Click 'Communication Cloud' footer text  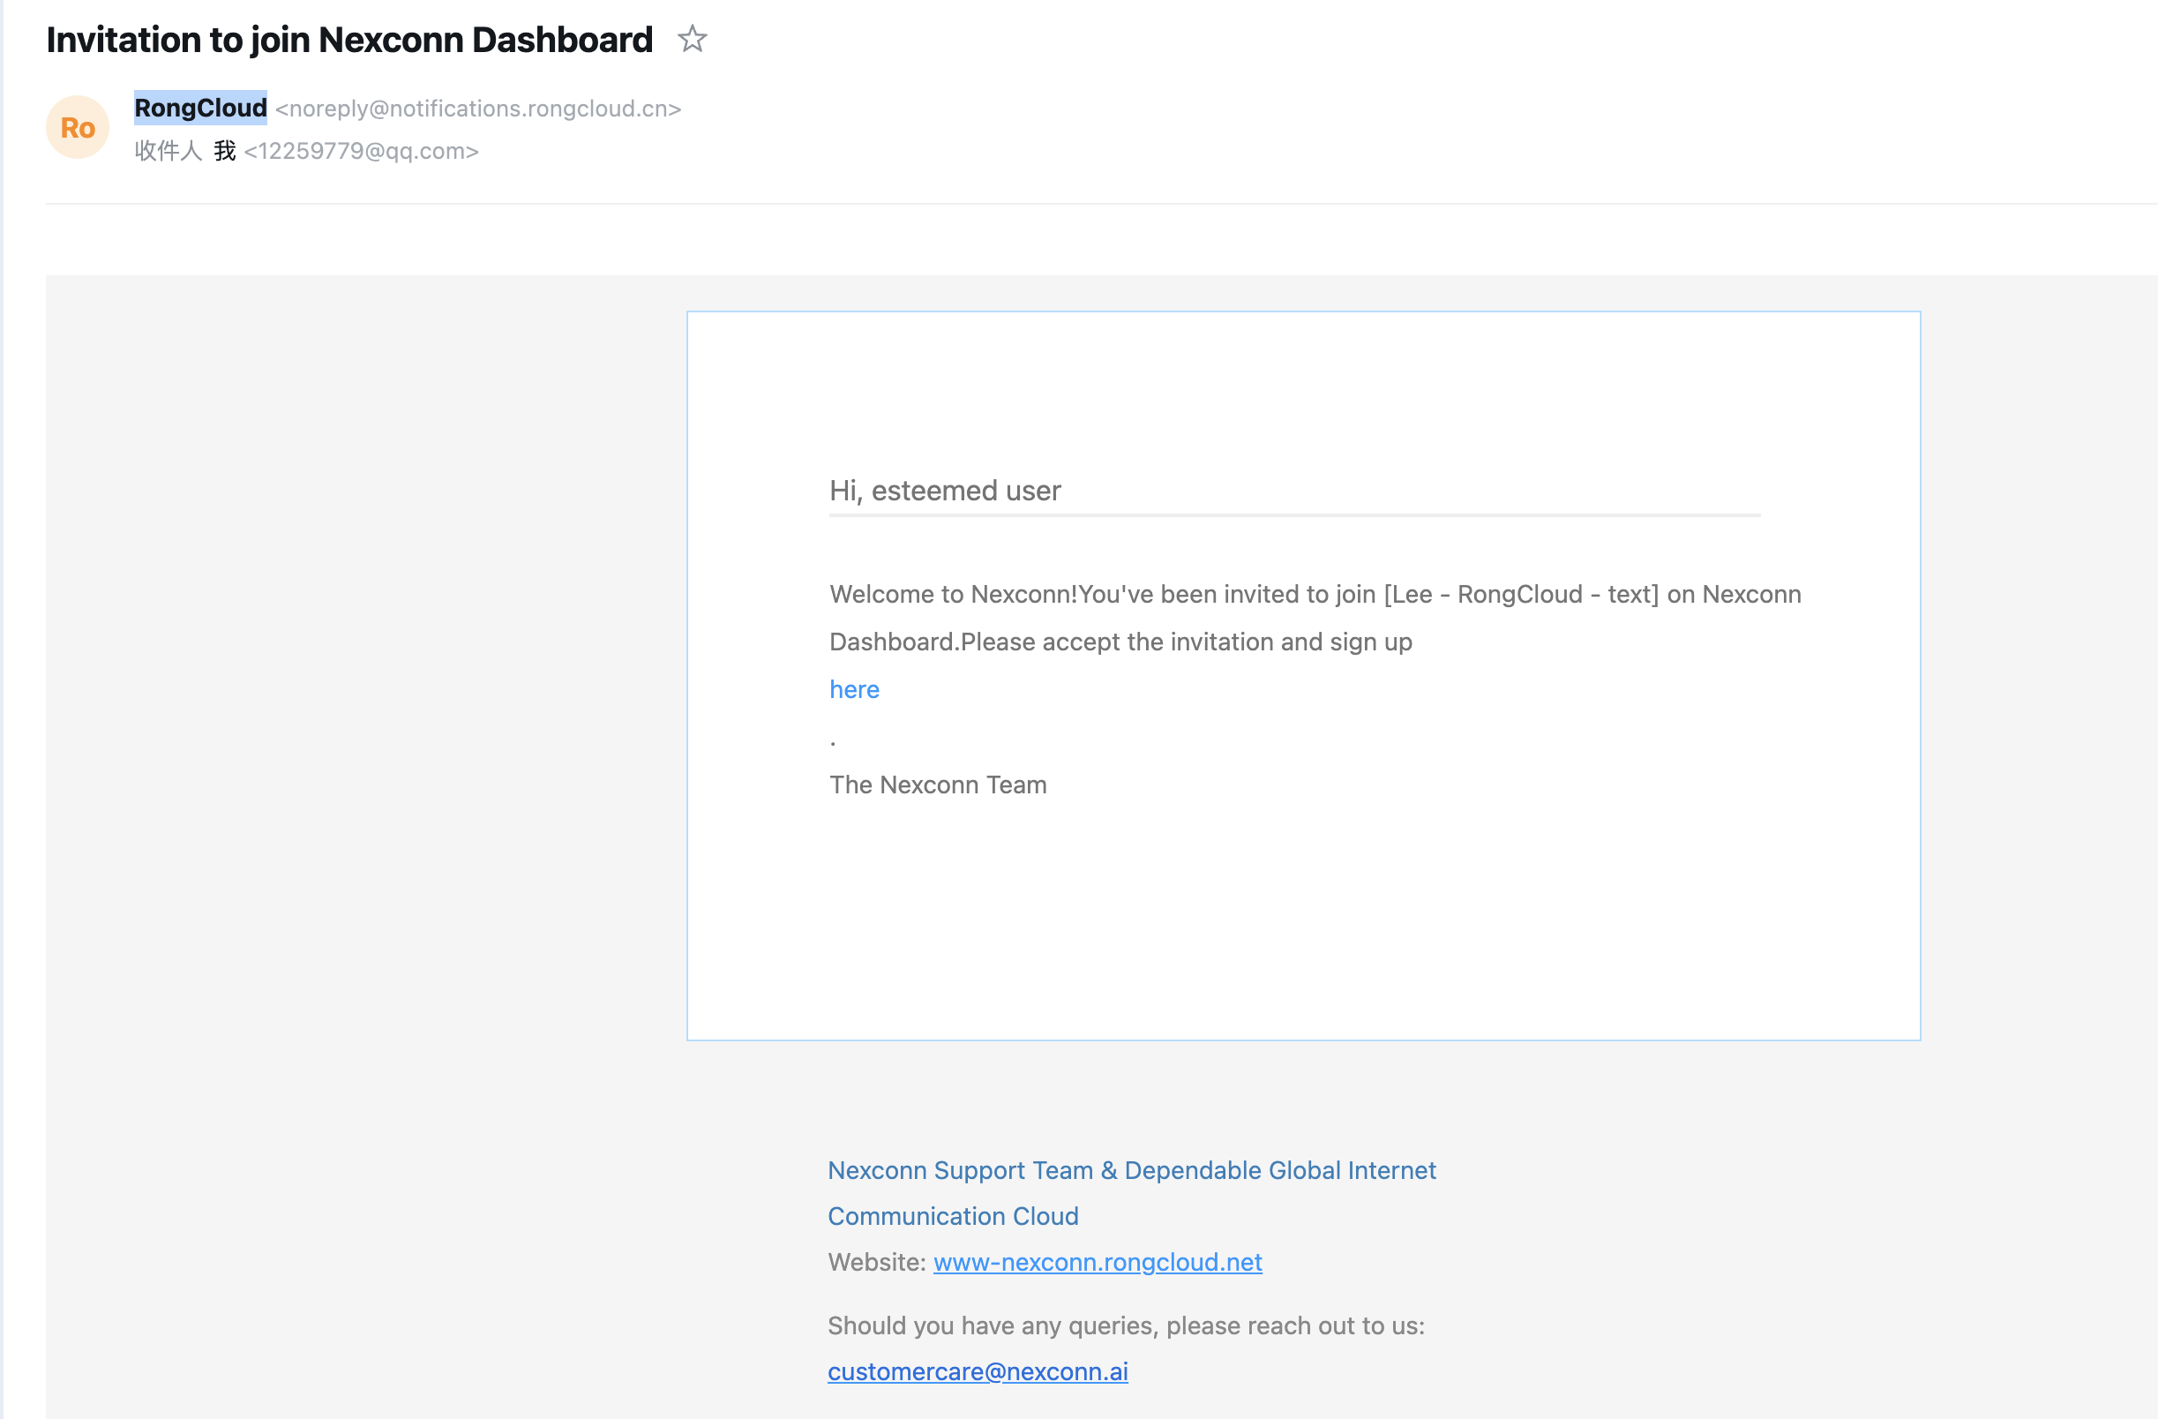pyautogui.click(x=953, y=1216)
